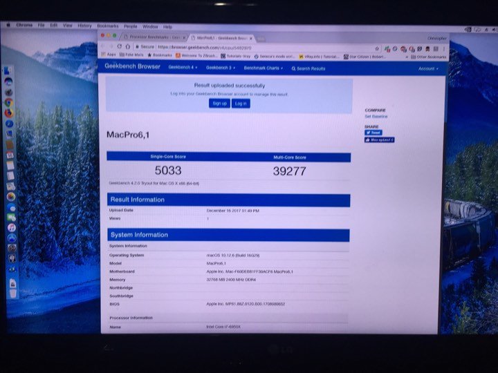Open the new tab button
This screenshot has width=498, height=373.
(x=261, y=39)
